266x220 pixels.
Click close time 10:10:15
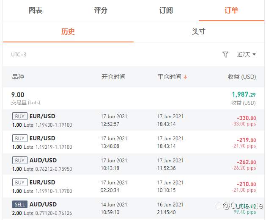[167, 190]
